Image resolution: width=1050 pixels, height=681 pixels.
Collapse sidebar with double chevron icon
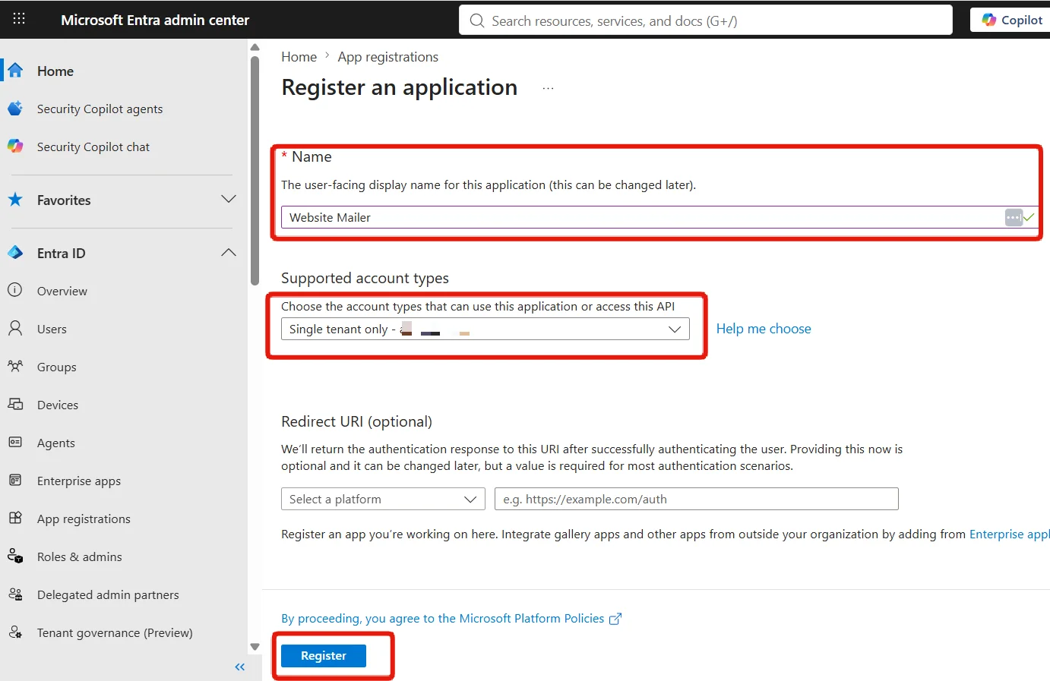240,667
